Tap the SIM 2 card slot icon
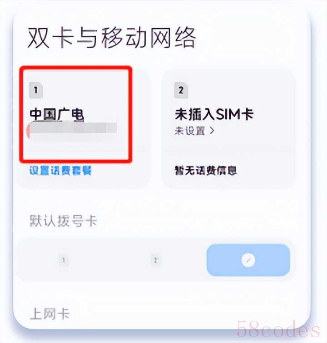 pos(181,90)
